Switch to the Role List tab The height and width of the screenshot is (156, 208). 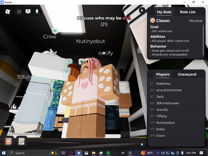point(188,12)
